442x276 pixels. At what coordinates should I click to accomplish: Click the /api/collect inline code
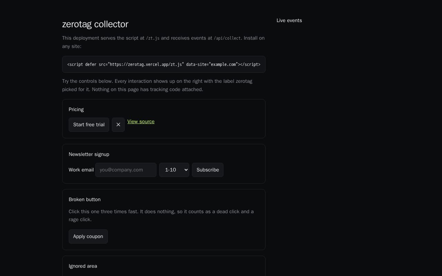point(227,38)
